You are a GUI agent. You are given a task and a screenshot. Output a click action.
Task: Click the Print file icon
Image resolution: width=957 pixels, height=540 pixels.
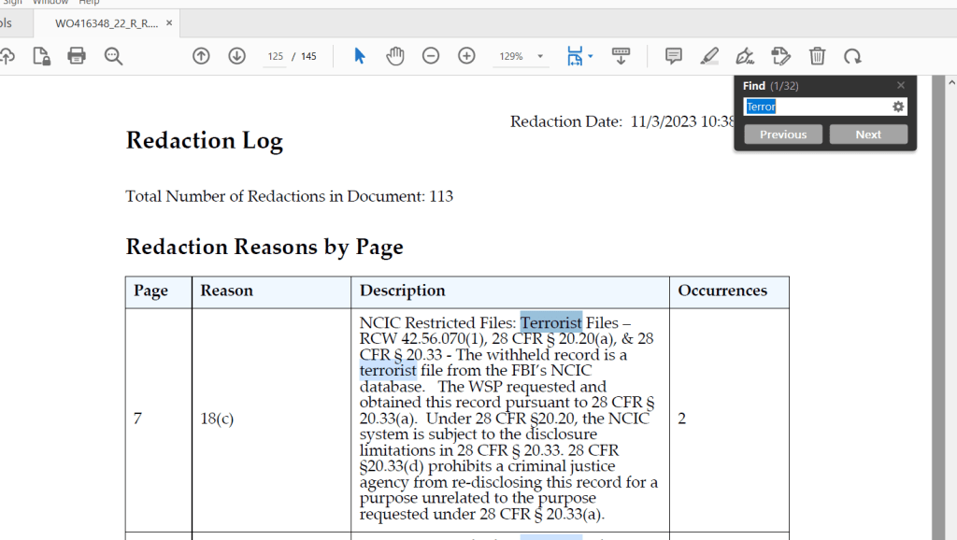pyautogui.click(x=77, y=56)
